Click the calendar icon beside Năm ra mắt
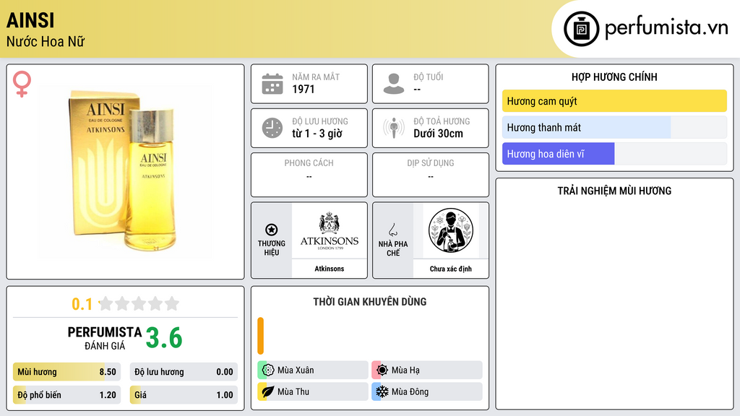The height and width of the screenshot is (416, 740). (272, 84)
